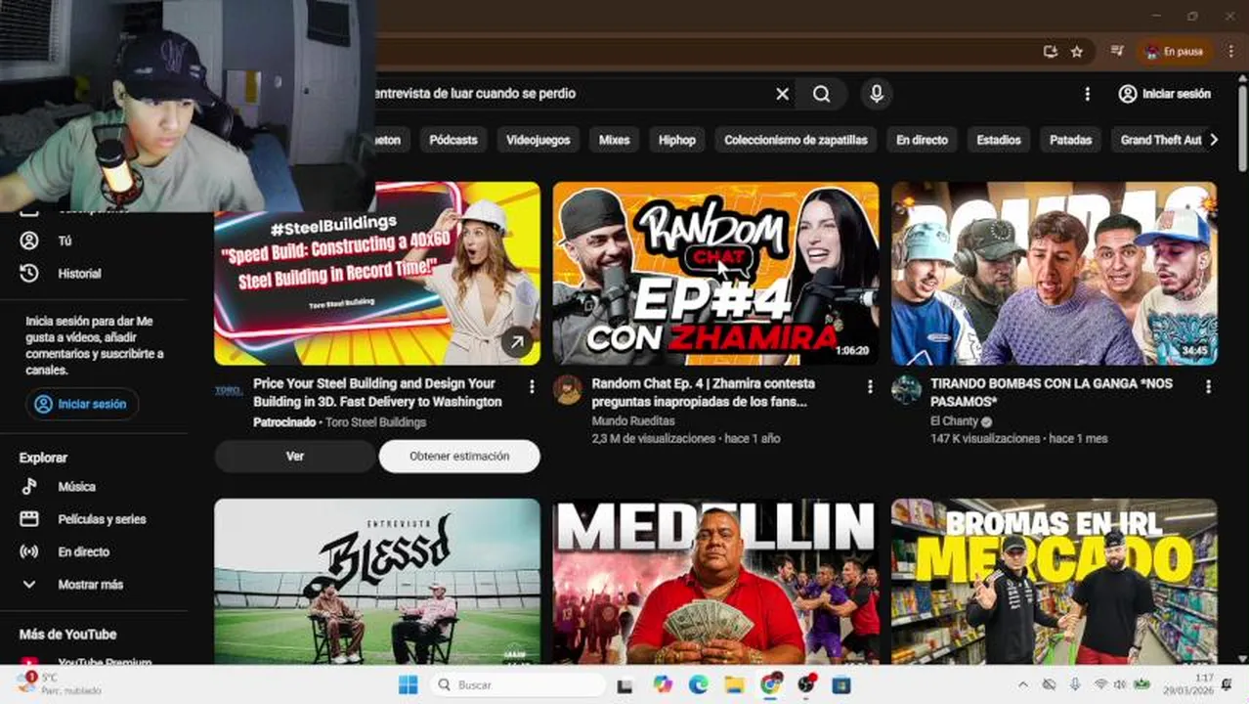The image size is (1249, 704).
Task: Open the Random Chat EP#4 thumbnail
Action: click(x=715, y=273)
